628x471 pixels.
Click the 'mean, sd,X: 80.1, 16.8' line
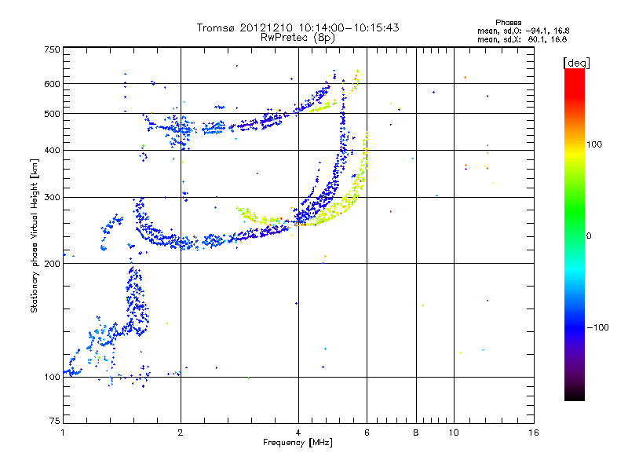pos(522,39)
